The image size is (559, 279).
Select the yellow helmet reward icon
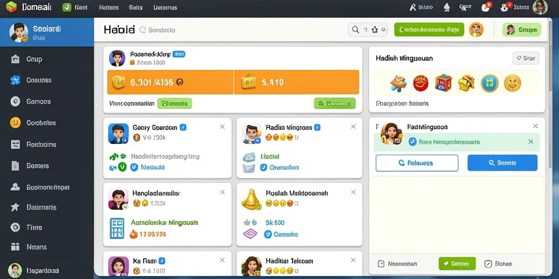466,83
